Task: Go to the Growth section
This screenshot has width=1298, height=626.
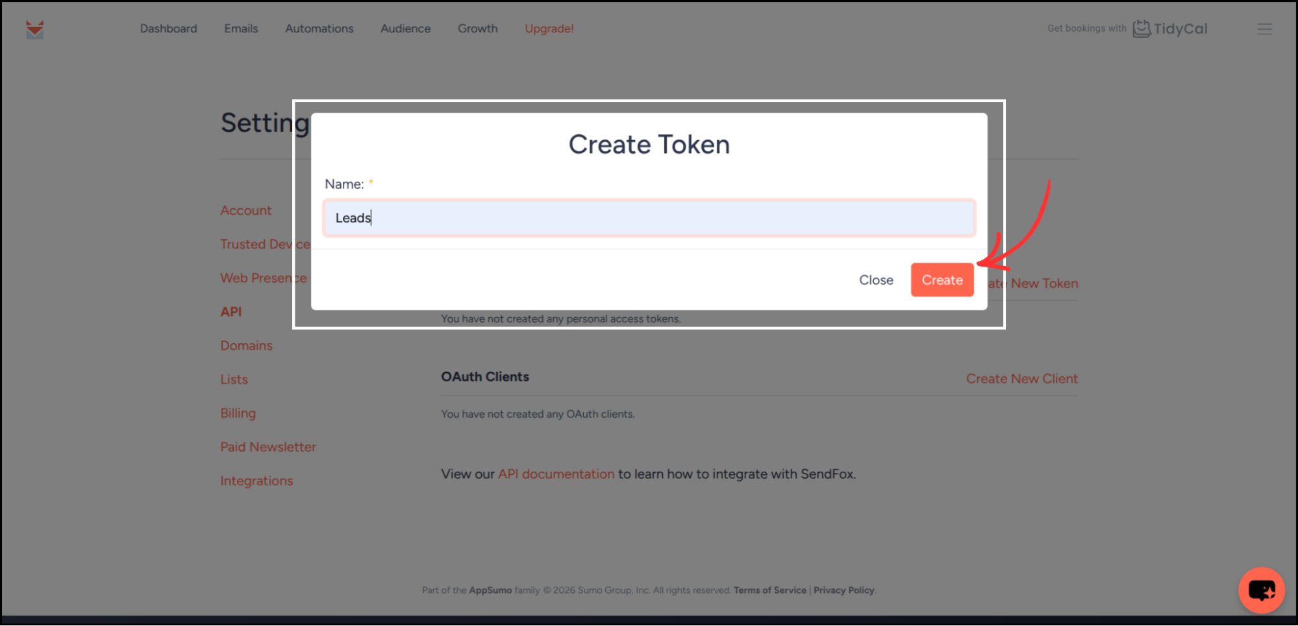Action: click(477, 29)
